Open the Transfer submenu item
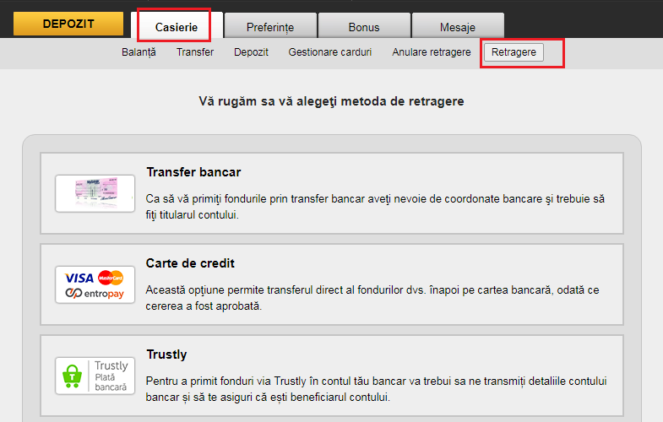Screen dimensions: 663x422 click(x=195, y=52)
